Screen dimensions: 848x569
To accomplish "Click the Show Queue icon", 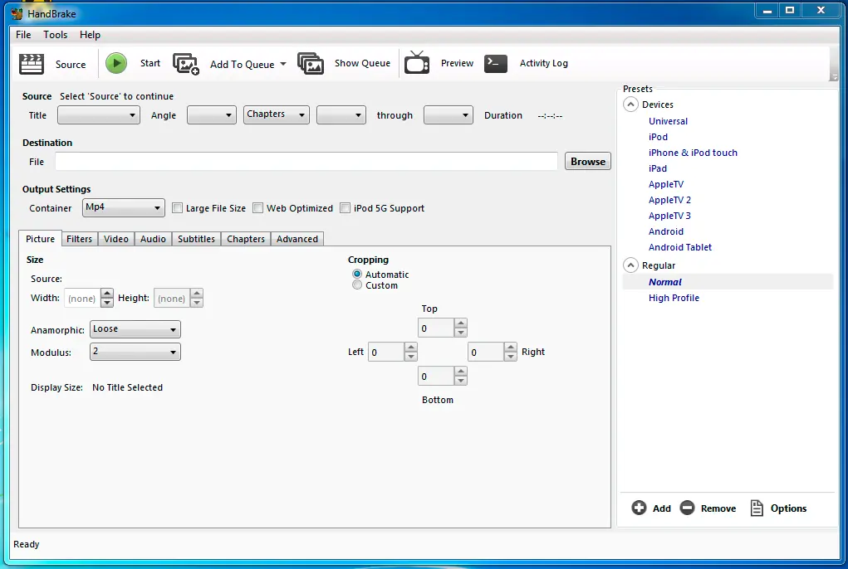I will pyautogui.click(x=311, y=64).
